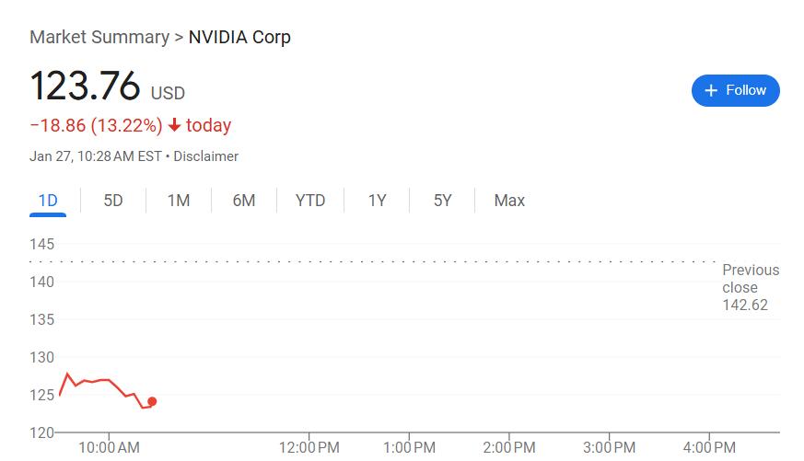804x461 pixels.
Task: Click the Previous close 142.62 label
Action: [x=751, y=287]
